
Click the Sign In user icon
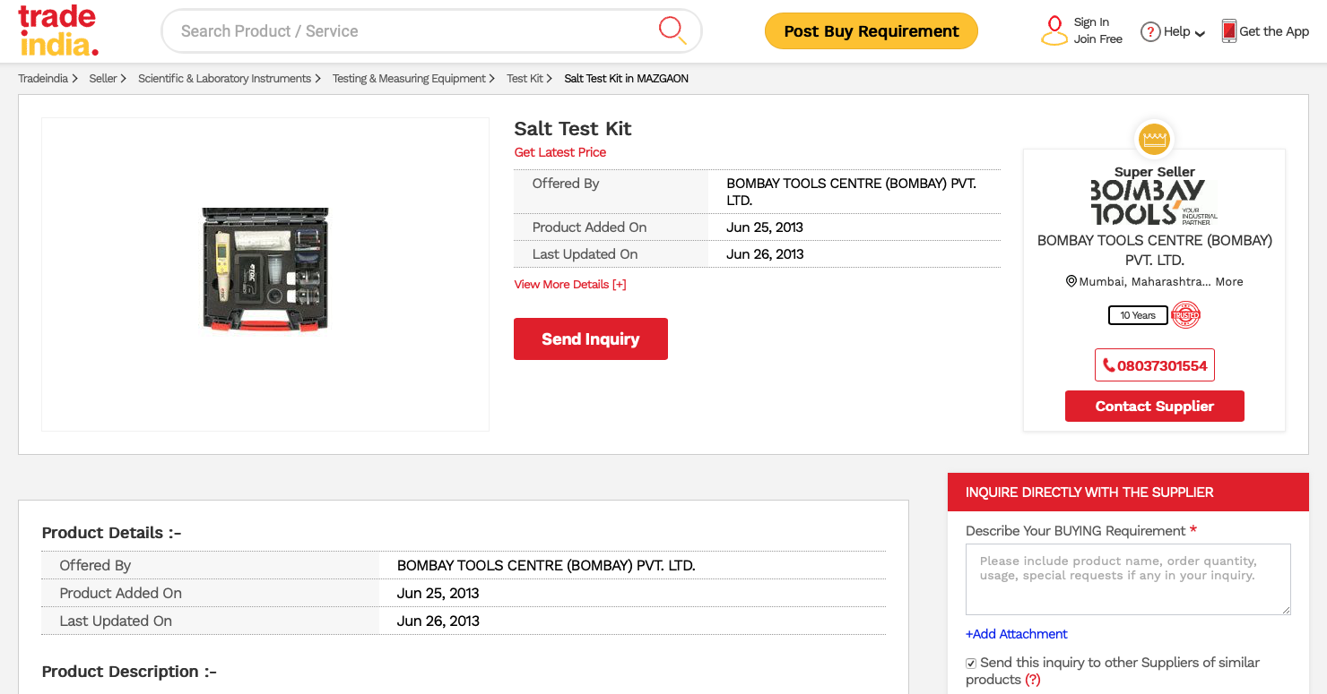click(1054, 30)
